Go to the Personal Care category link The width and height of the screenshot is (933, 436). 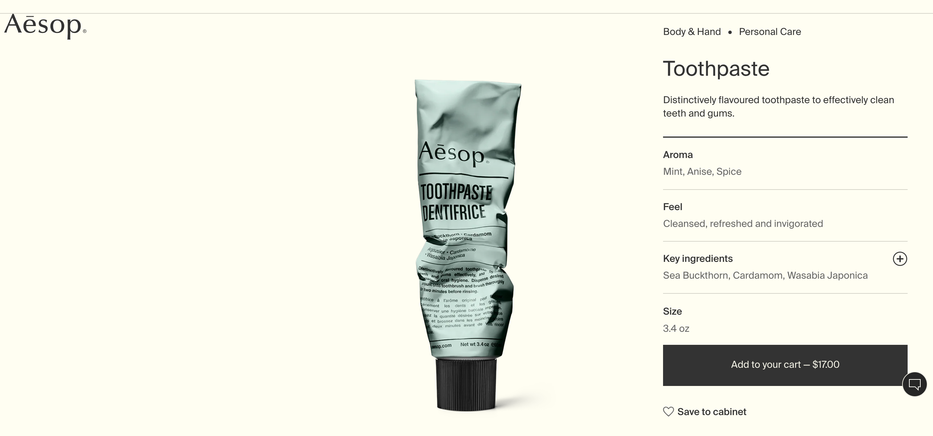(x=770, y=32)
